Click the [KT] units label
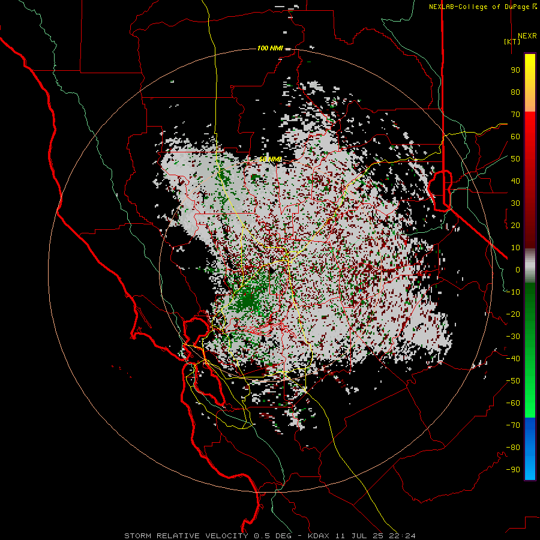The width and height of the screenshot is (540, 540). 512,41
